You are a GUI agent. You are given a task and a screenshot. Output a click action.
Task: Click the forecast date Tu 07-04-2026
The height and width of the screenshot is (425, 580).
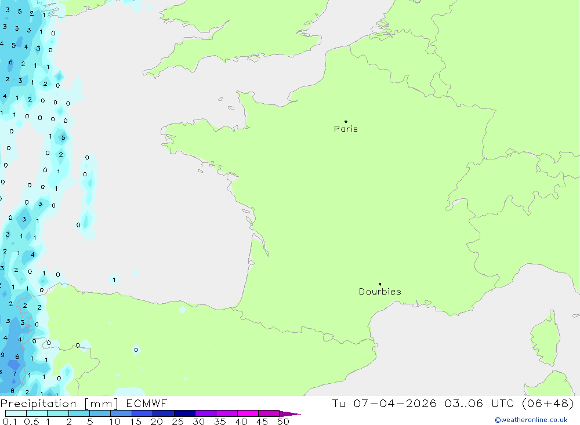coord(384,403)
